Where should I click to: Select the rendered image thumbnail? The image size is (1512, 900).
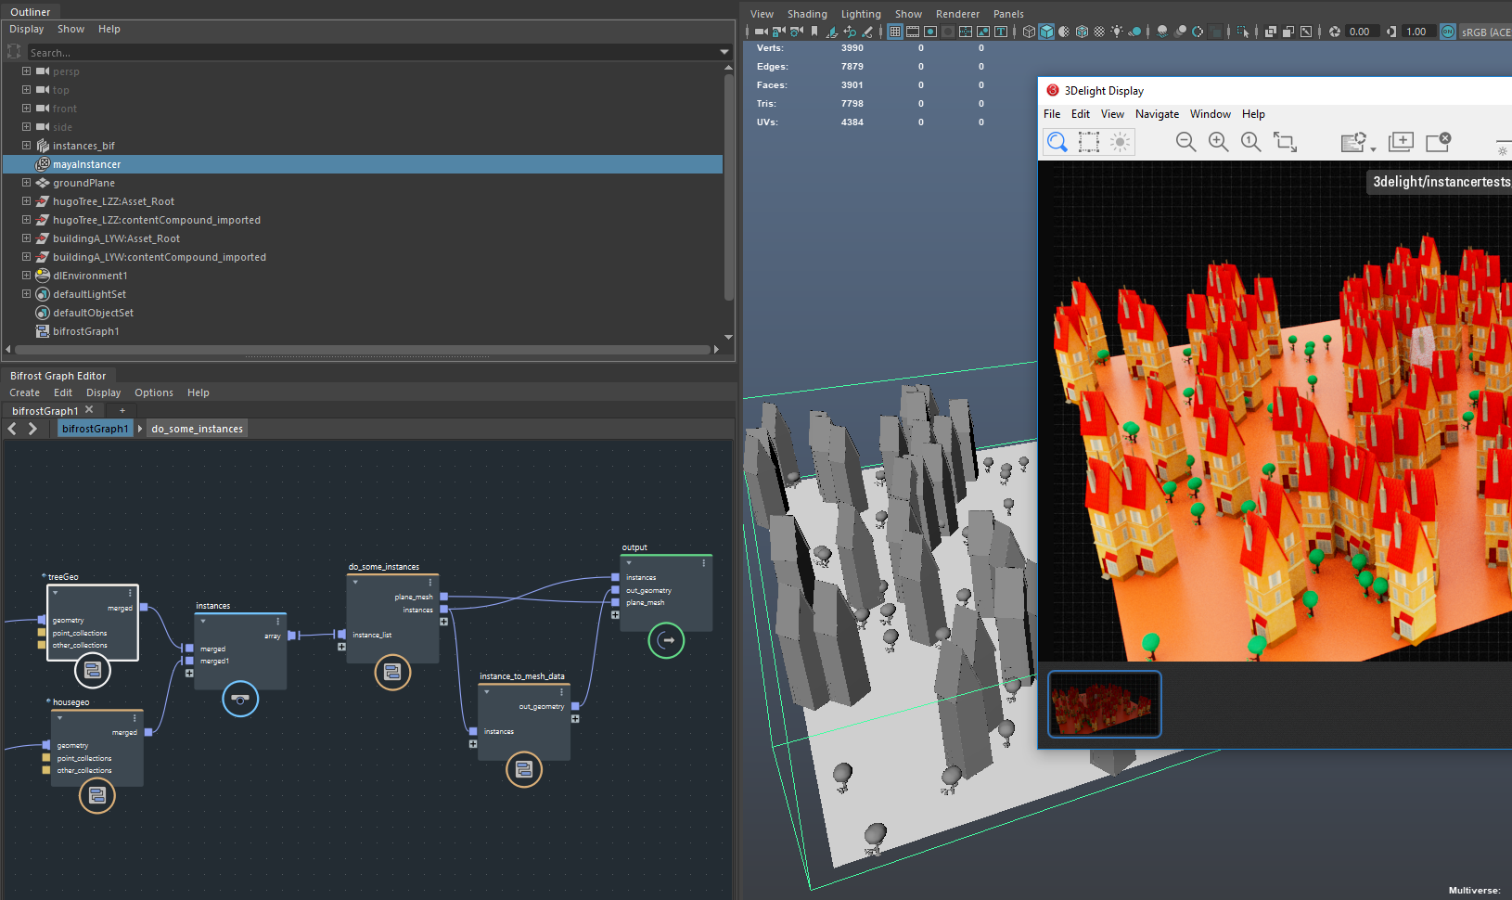(x=1104, y=704)
